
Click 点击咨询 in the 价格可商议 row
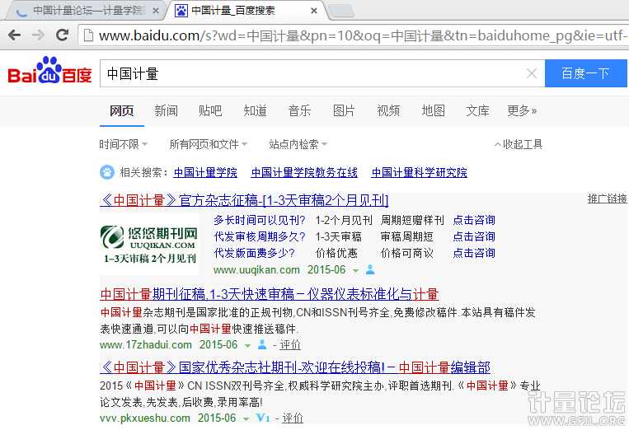pyautogui.click(x=474, y=253)
